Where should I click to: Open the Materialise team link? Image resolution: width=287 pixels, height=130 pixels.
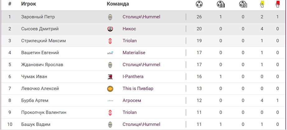point(134,53)
